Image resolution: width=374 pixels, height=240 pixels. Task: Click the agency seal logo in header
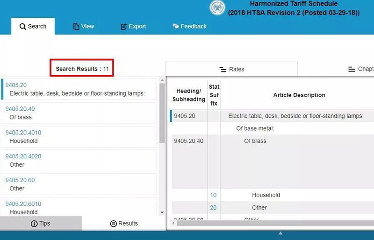(x=217, y=8)
